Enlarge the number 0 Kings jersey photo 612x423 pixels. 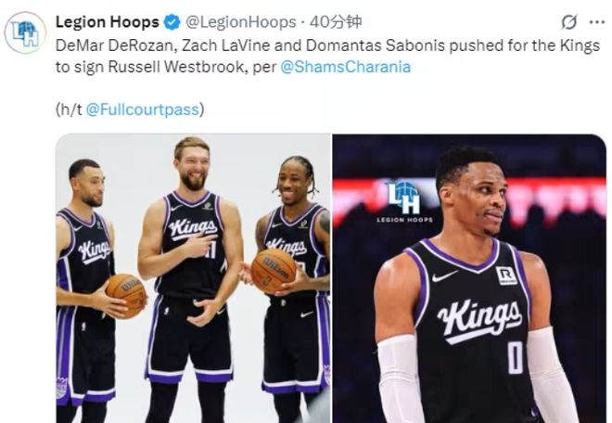pos(469,278)
